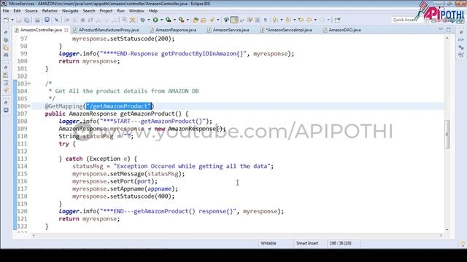Close the AmazonController.java tab
The height and width of the screenshot is (262, 467).
tap(66, 30)
